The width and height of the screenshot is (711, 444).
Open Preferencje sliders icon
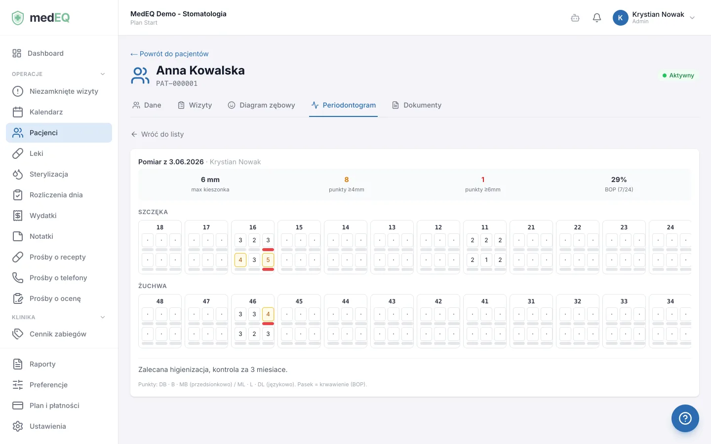[18, 385]
